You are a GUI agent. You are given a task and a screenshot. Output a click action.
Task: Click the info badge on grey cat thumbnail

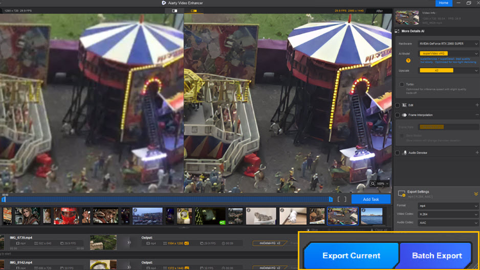(x=249, y=210)
